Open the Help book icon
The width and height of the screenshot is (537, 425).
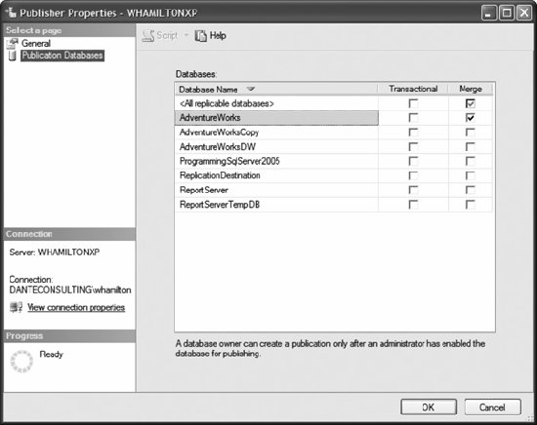pyautogui.click(x=201, y=35)
